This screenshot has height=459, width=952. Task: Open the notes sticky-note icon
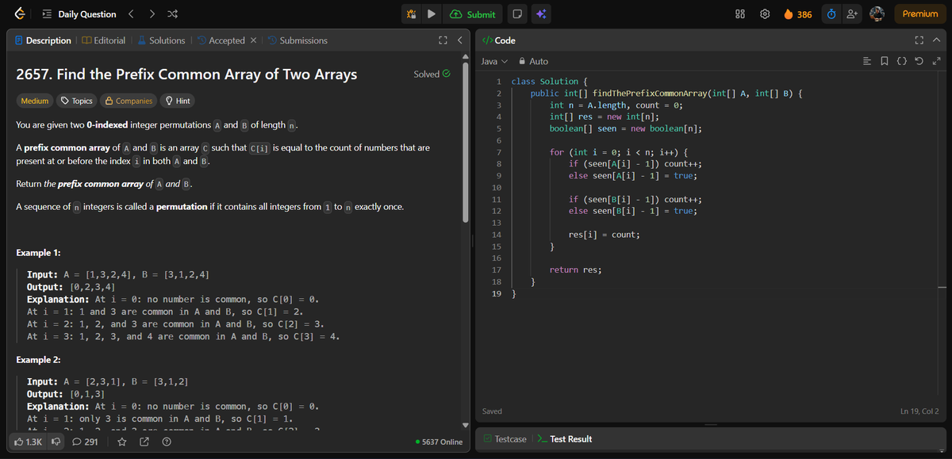516,14
